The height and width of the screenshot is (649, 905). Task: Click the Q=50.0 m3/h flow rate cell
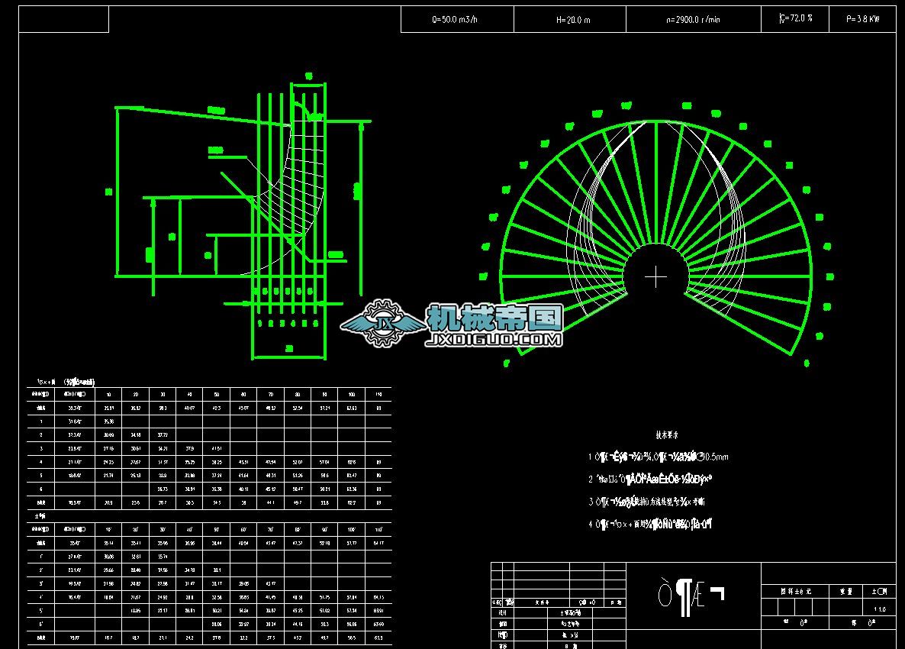457,19
